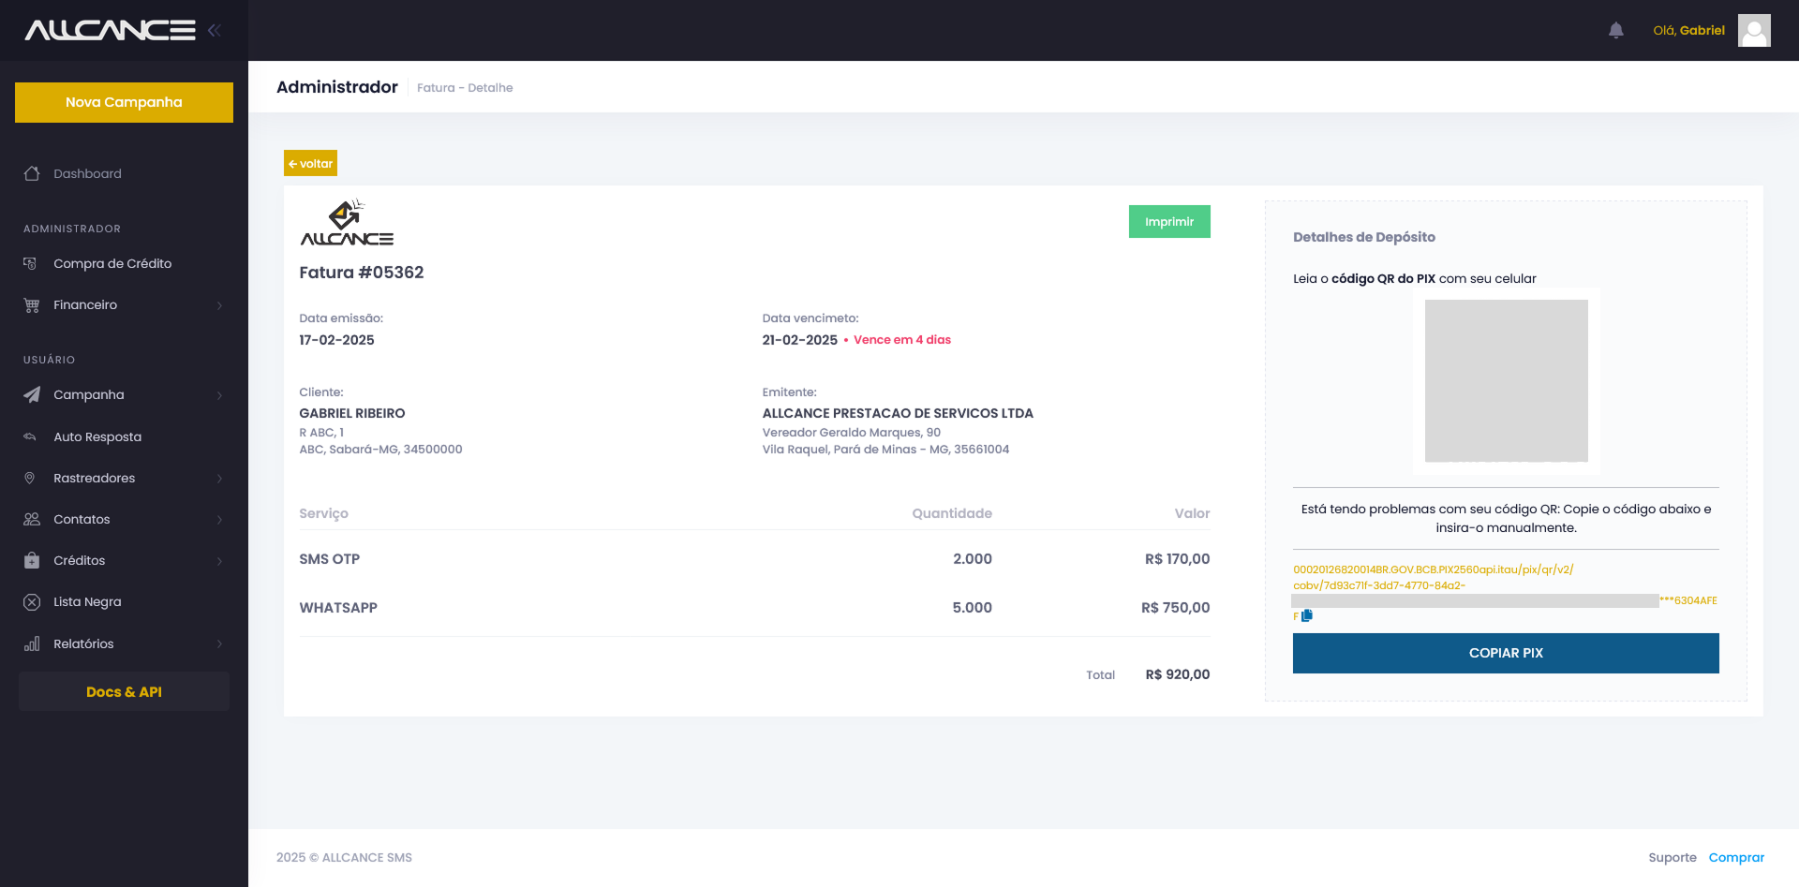Go back with the voltar button
The image size is (1799, 887).
tap(310, 163)
